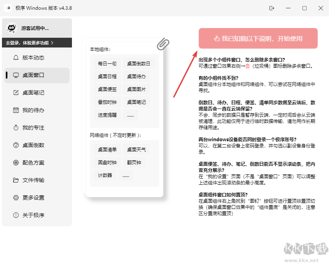The image size is (329, 263).
Task: Add the 桌面天气 network widget
Action: [x=136, y=149]
